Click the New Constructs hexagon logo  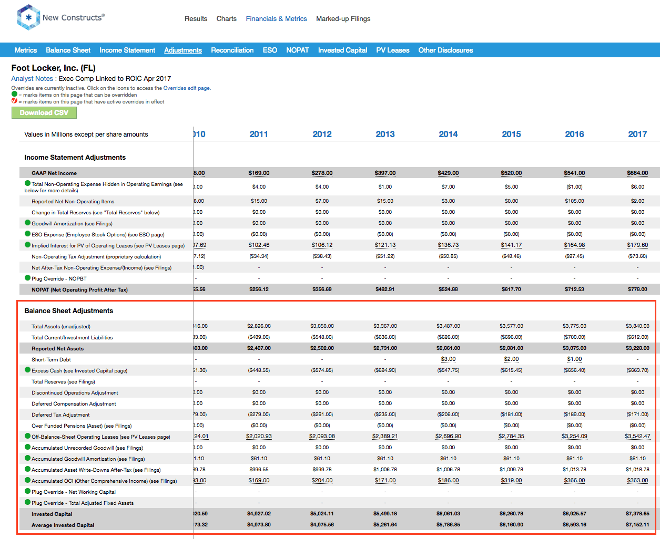(28, 17)
